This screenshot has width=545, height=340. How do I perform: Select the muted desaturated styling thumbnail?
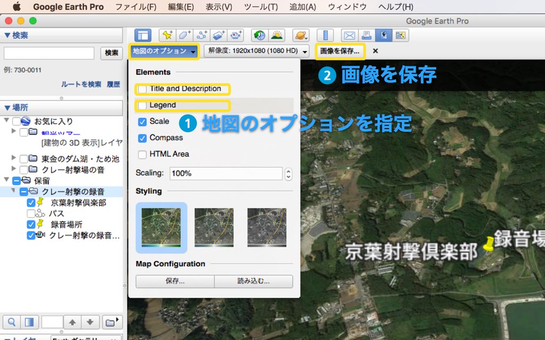(x=214, y=227)
